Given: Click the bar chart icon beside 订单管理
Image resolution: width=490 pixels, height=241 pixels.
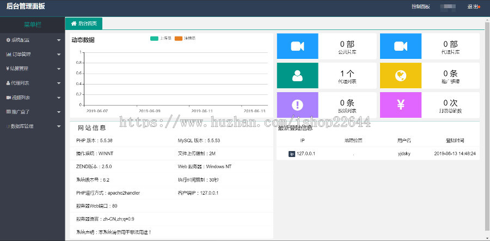Looking at the screenshot, I should pyautogui.click(x=8, y=55).
